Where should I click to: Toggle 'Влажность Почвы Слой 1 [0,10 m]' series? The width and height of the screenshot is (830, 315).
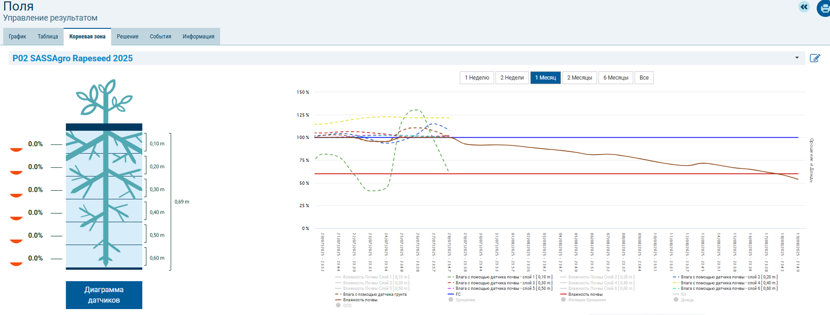point(375,277)
